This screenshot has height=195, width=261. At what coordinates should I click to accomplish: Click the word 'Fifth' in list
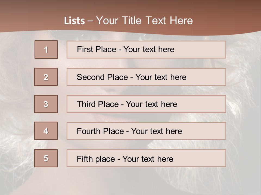click(x=84, y=159)
